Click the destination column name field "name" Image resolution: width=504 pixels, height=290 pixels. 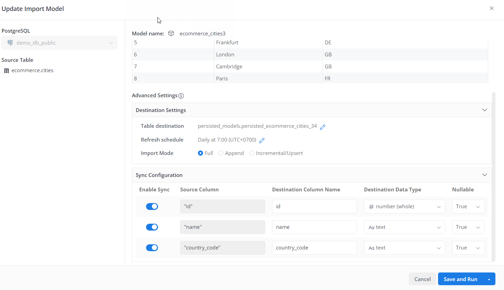click(x=314, y=227)
